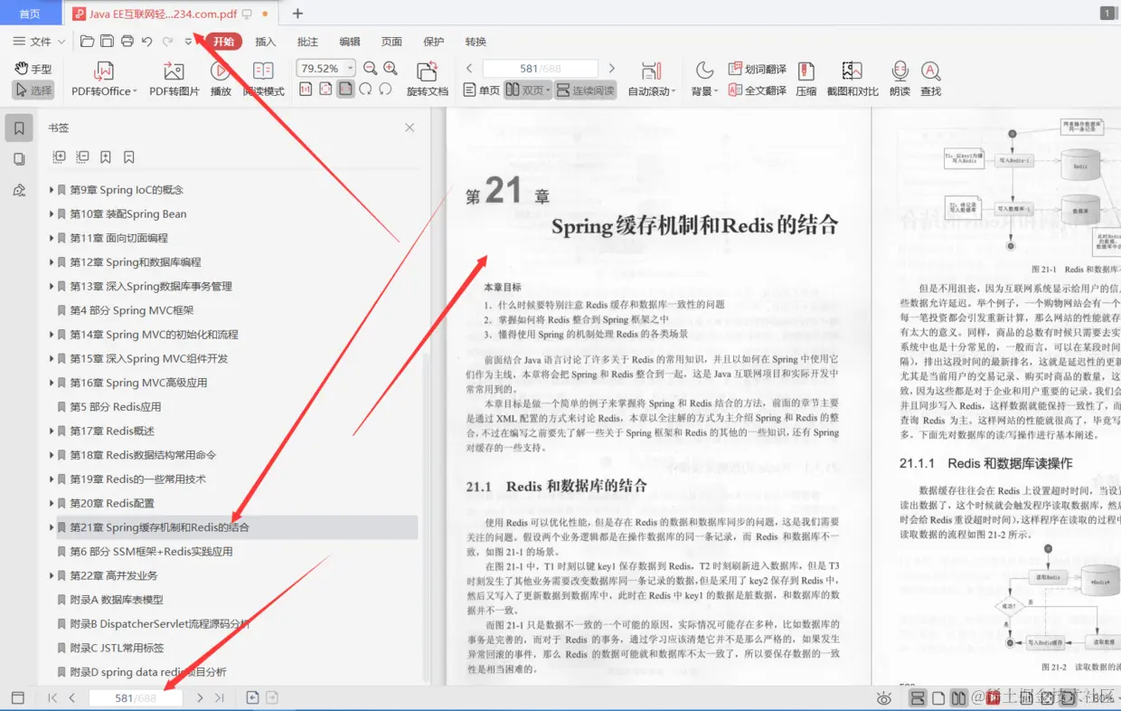
Task: Jump to last page in status bar
Action: pos(220,698)
